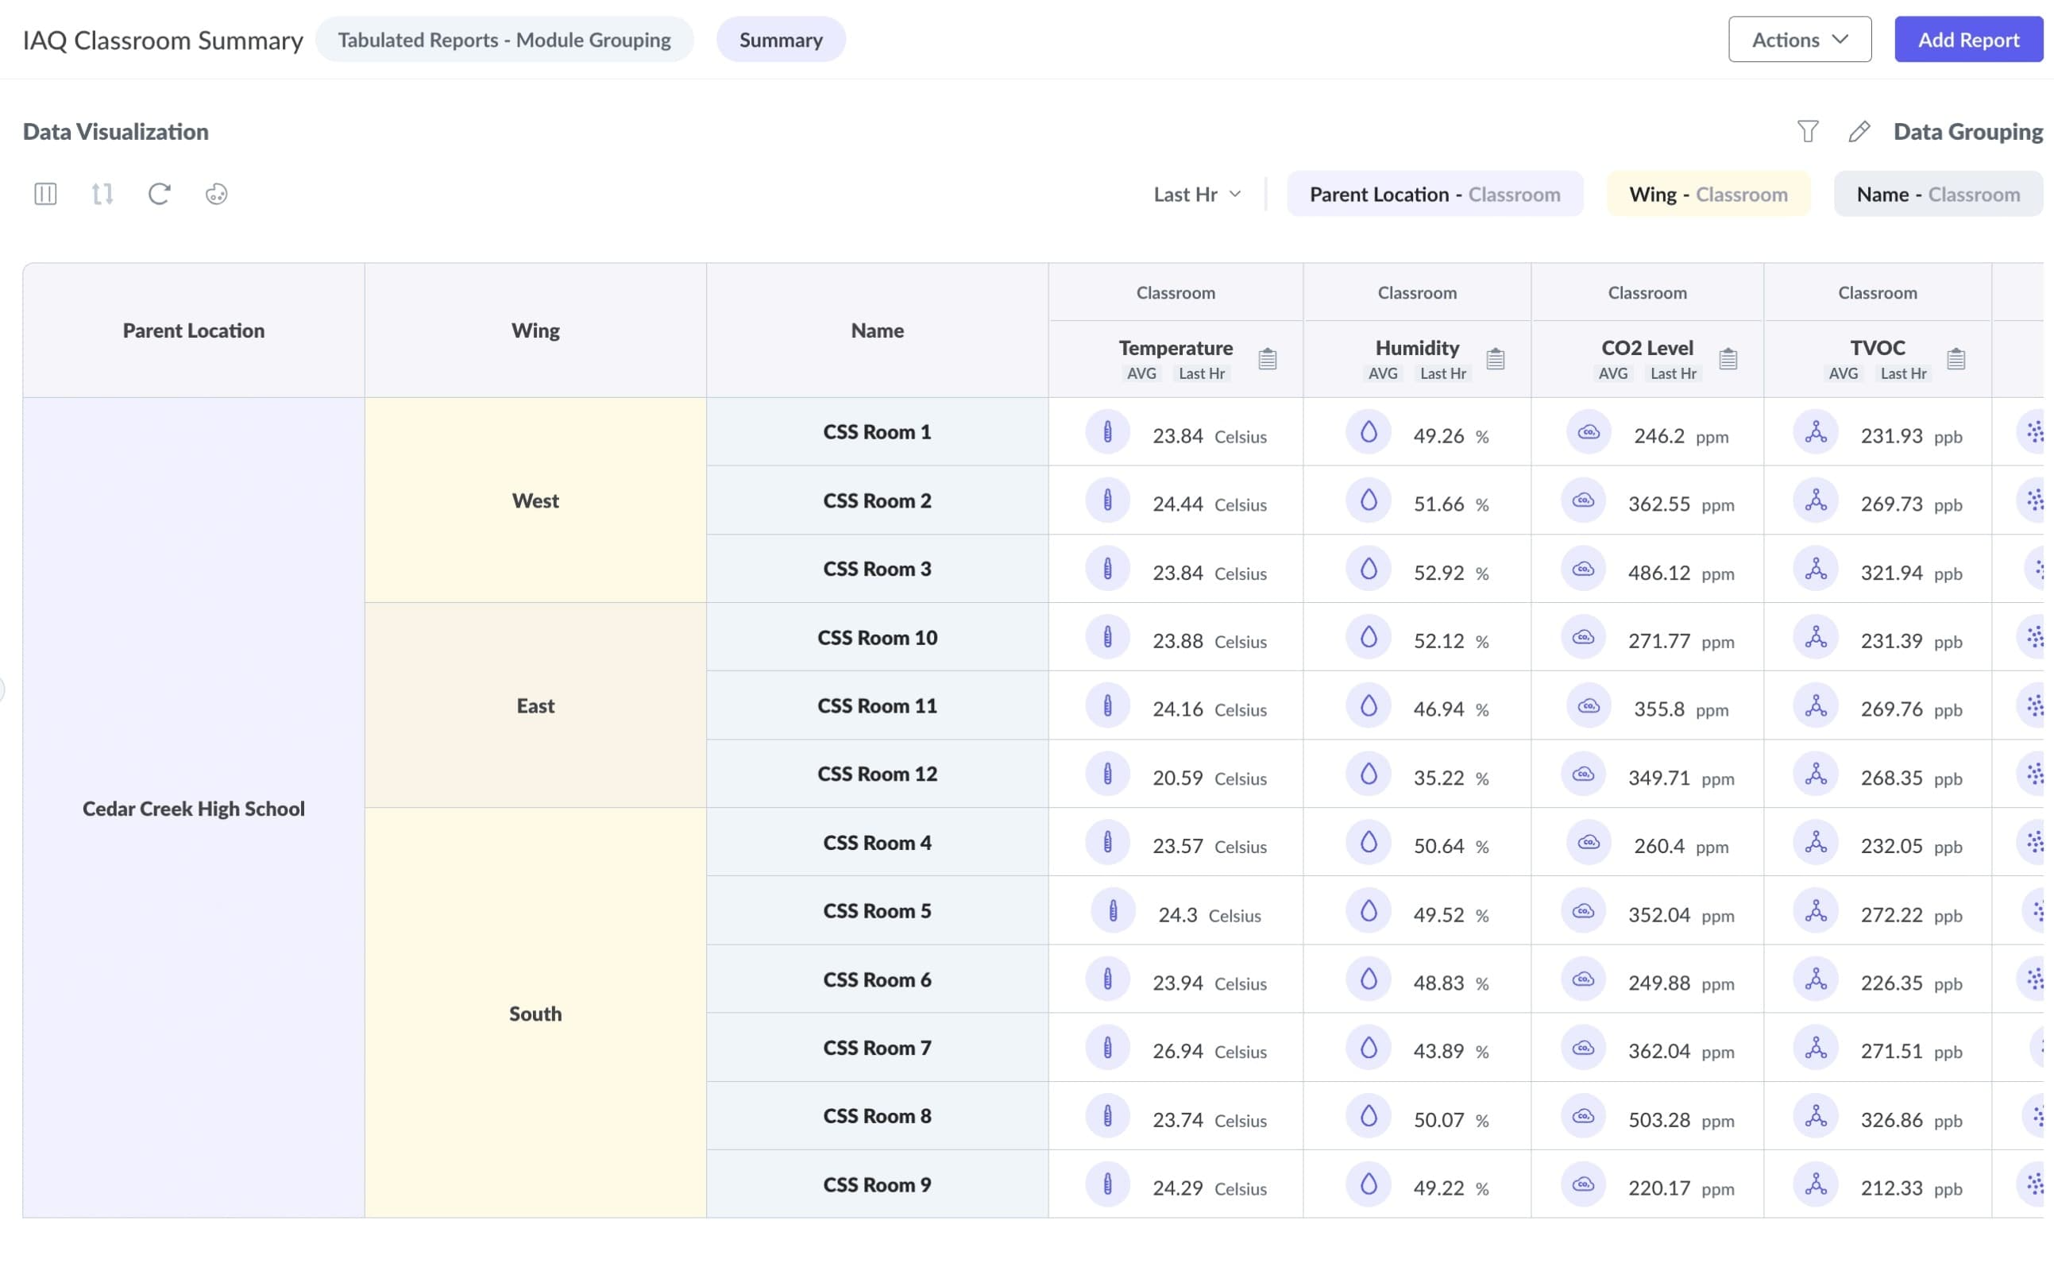Viewport: 2054px width, 1263px height.
Task: Click the refresh icon
Action: coord(159,194)
